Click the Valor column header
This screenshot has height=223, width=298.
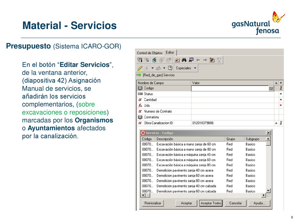click(233, 83)
